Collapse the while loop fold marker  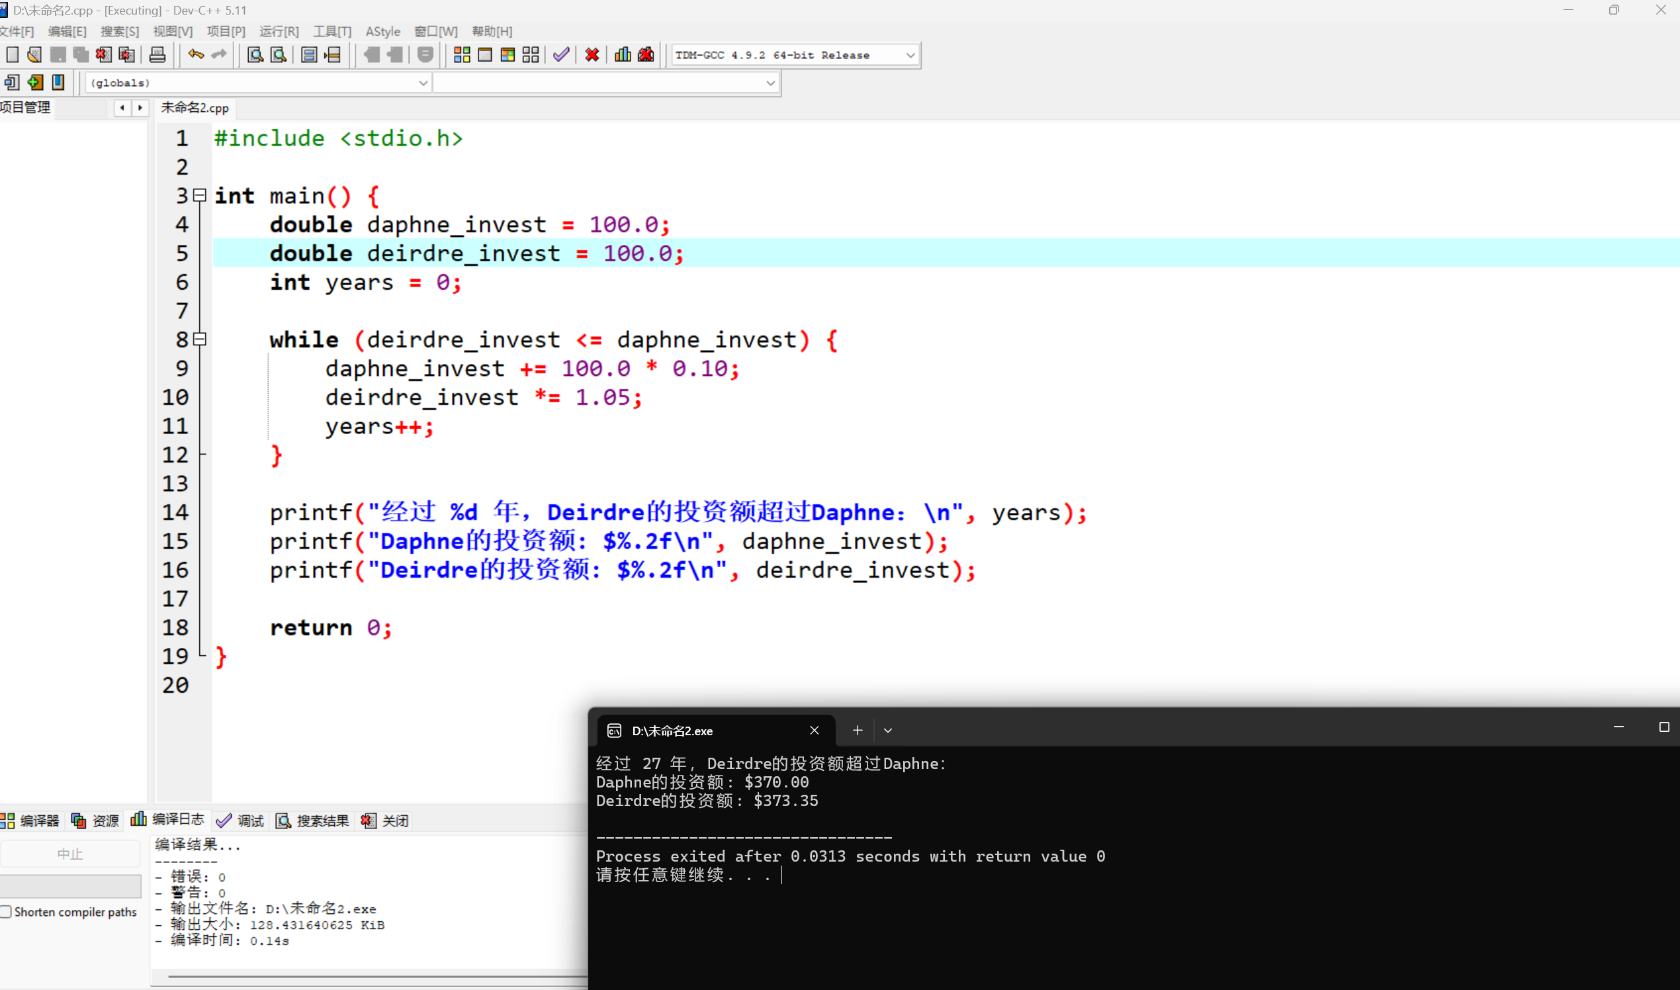(199, 339)
